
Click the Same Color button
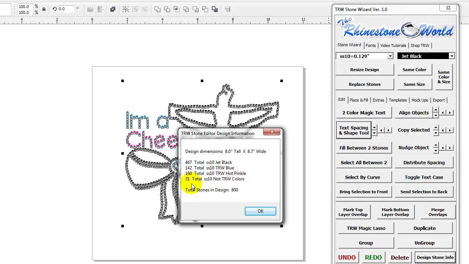tap(414, 70)
